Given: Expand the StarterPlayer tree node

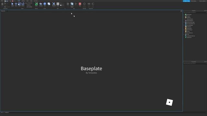Looking at the screenshot, I should point(184,30).
